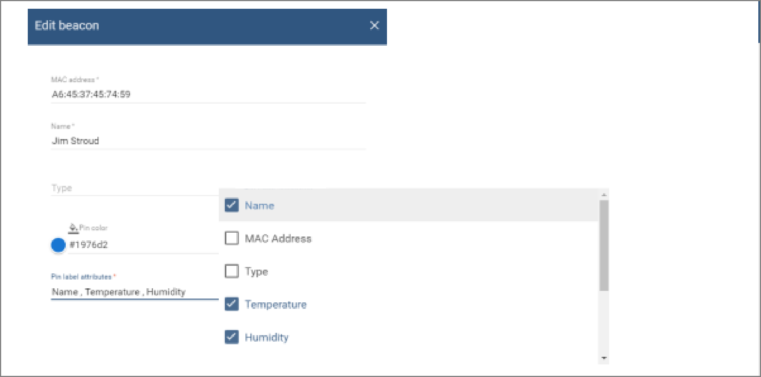Click the dropdown list scrollbar thumb
Viewport: 761px width, 377px height.
pos(604,246)
